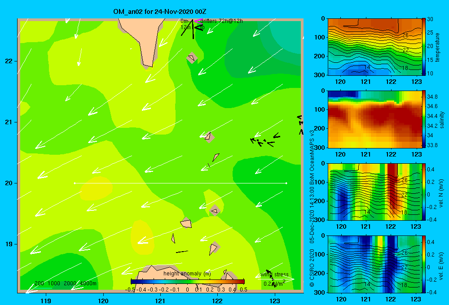The height and width of the screenshot is (305, 449).
Task: Click the 122 longitude label under vel. E panel
Action: 391,299
